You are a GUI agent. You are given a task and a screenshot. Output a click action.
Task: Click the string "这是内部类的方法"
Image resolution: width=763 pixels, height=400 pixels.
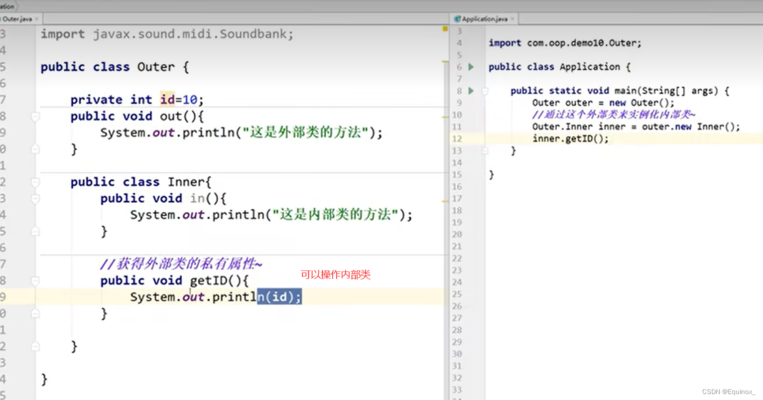click(x=335, y=215)
